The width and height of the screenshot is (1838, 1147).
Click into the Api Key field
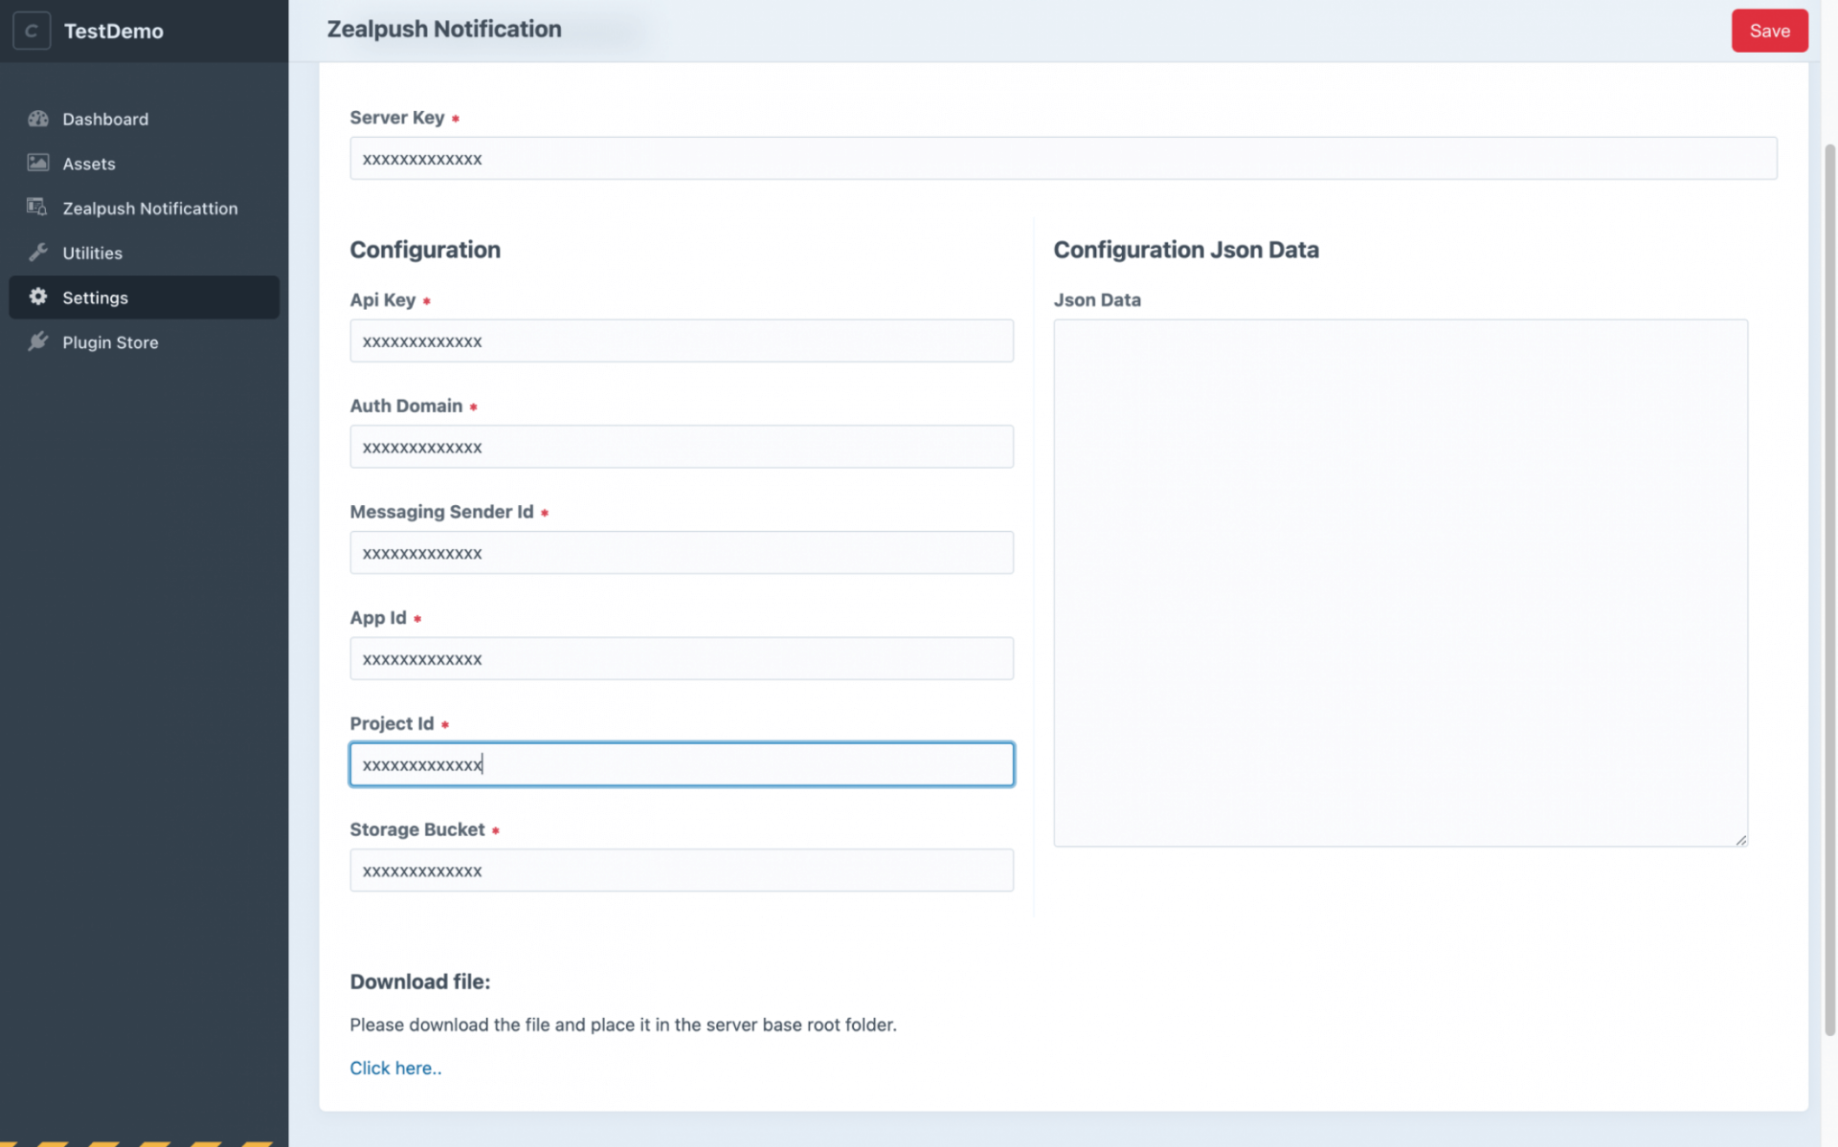[x=681, y=341]
